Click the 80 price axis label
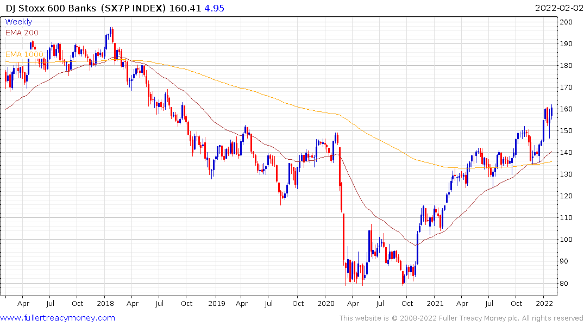 (x=564, y=283)
